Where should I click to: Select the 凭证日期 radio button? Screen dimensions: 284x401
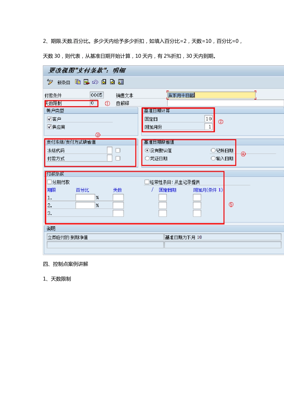147,158
